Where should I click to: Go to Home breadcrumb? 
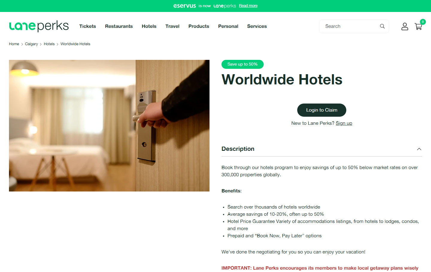pyautogui.click(x=14, y=44)
